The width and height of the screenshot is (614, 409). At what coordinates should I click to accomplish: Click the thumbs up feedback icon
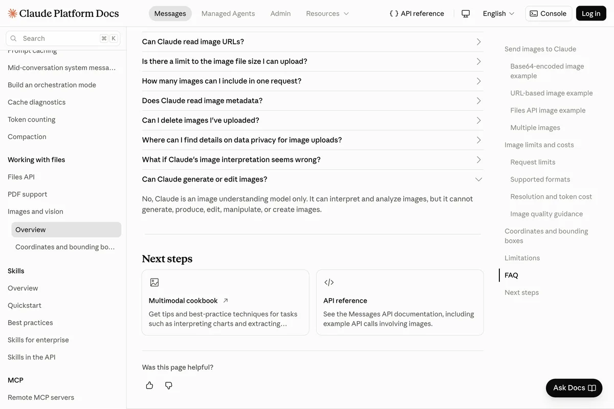tap(149, 385)
